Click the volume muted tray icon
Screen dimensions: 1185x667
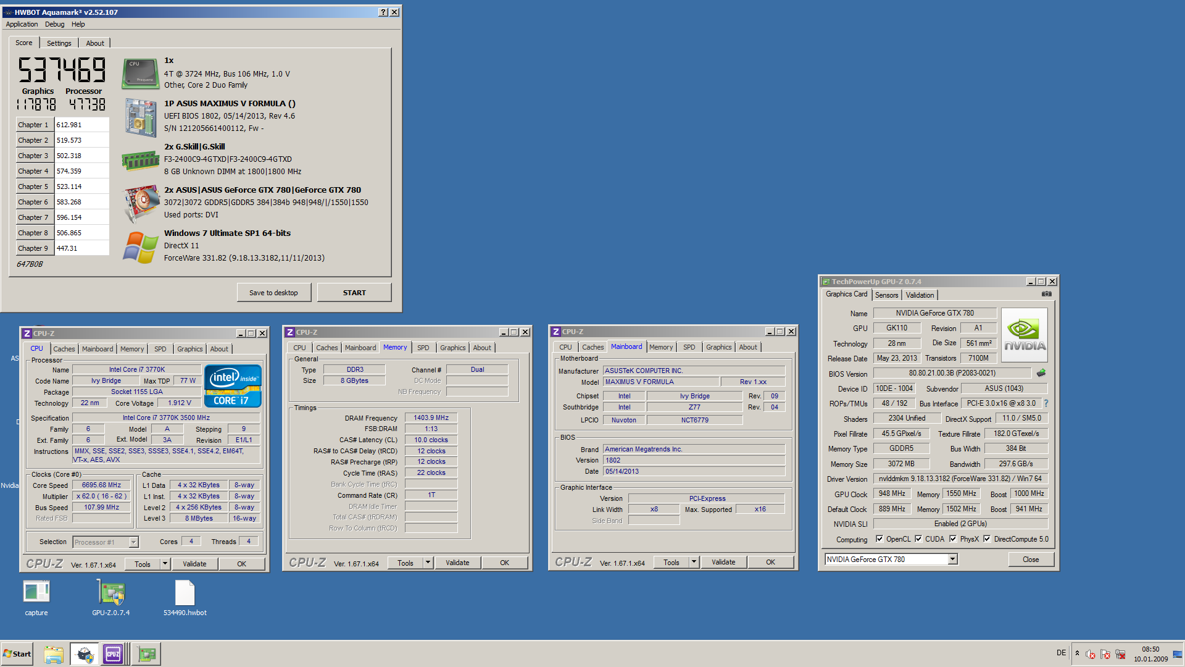point(1091,654)
